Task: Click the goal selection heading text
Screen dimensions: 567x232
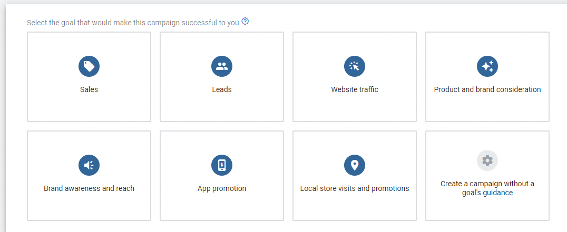Action: [x=133, y=23]
